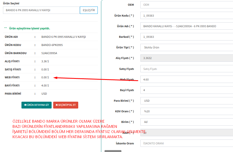Click the SEÇİMİ İPTAL ET button
The width and height of the screenshot is (233, 152).
point(65,105)
